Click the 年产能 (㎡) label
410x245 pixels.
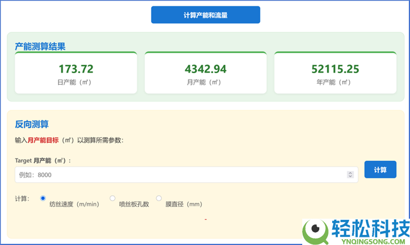[x=334, y=82]
